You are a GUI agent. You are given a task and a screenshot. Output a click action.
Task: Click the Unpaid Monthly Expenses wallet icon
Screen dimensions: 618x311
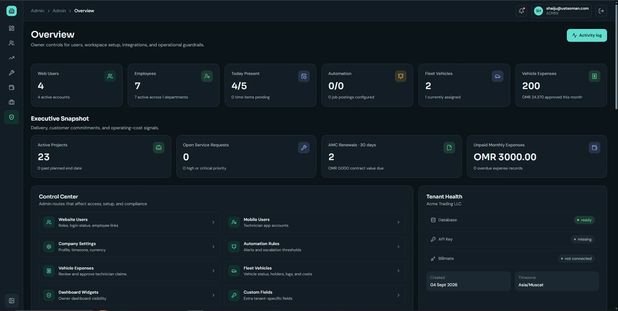595,148
